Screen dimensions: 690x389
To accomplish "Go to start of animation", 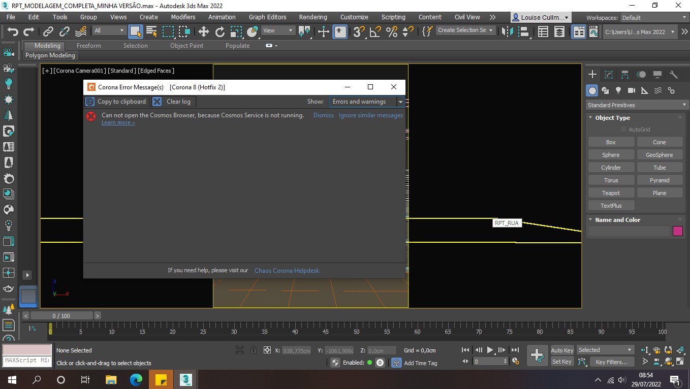I will tap(465, 350).
